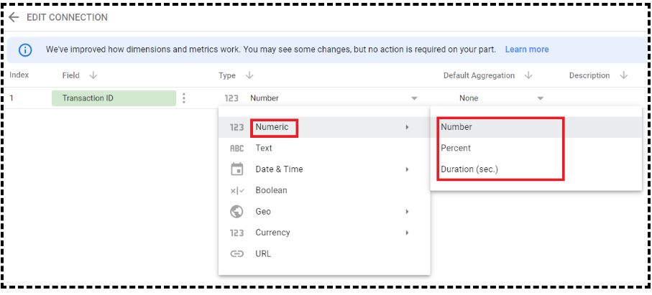652x295 pixels.
Task: Select Percent from the Numeric submenu
Action: click(x=456, y=148)
